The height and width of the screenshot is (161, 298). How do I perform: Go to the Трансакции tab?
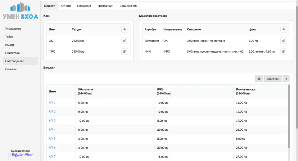(105, 6)
